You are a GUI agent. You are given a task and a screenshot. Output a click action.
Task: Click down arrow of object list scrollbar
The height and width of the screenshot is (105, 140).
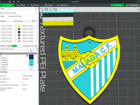tap(38, 69)
